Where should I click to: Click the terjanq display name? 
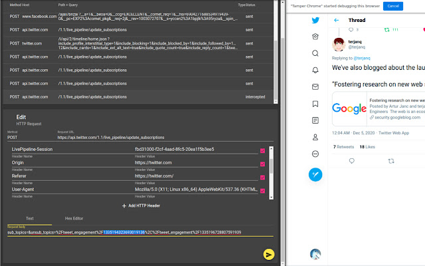355,41
